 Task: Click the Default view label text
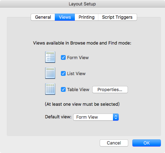[x=58, y=117]
